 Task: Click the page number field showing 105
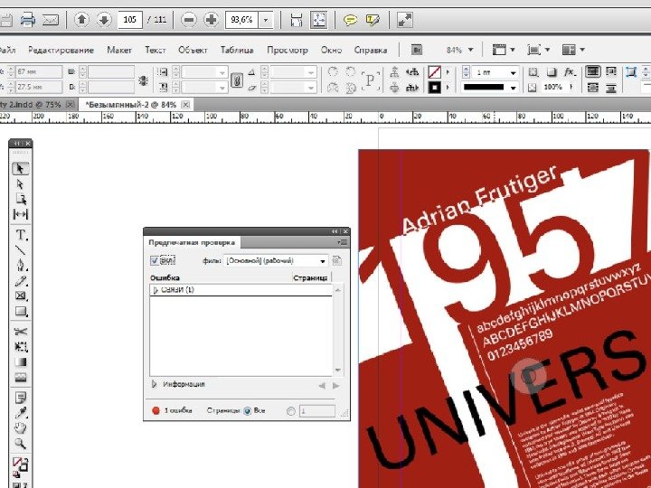pyautogui.click(x=130, y=20)
